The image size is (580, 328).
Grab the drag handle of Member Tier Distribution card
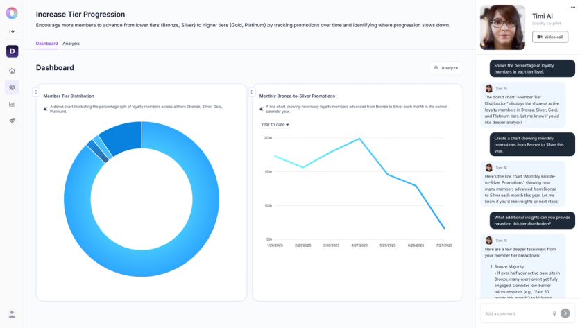[36, 92]
